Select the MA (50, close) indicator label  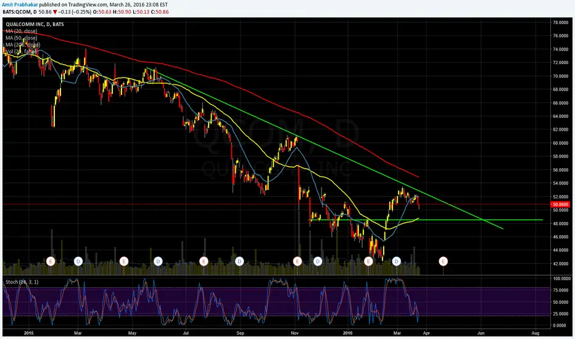coord(21,38)
